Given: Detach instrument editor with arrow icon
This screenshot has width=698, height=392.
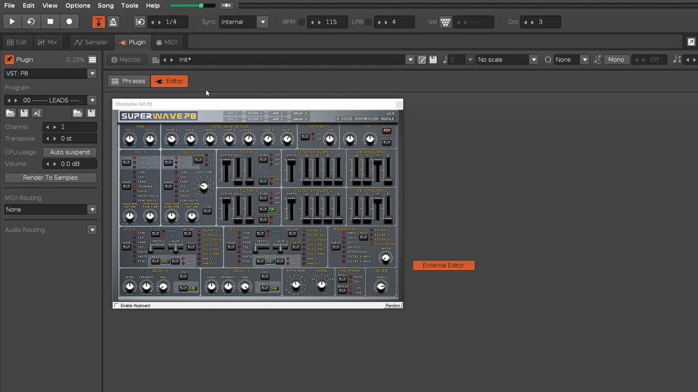Looking at the screenshot, I should [690, 42].
